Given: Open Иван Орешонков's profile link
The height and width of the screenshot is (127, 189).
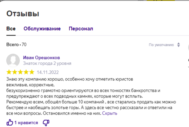Looking at the screenshot, I should pos(42,58).
